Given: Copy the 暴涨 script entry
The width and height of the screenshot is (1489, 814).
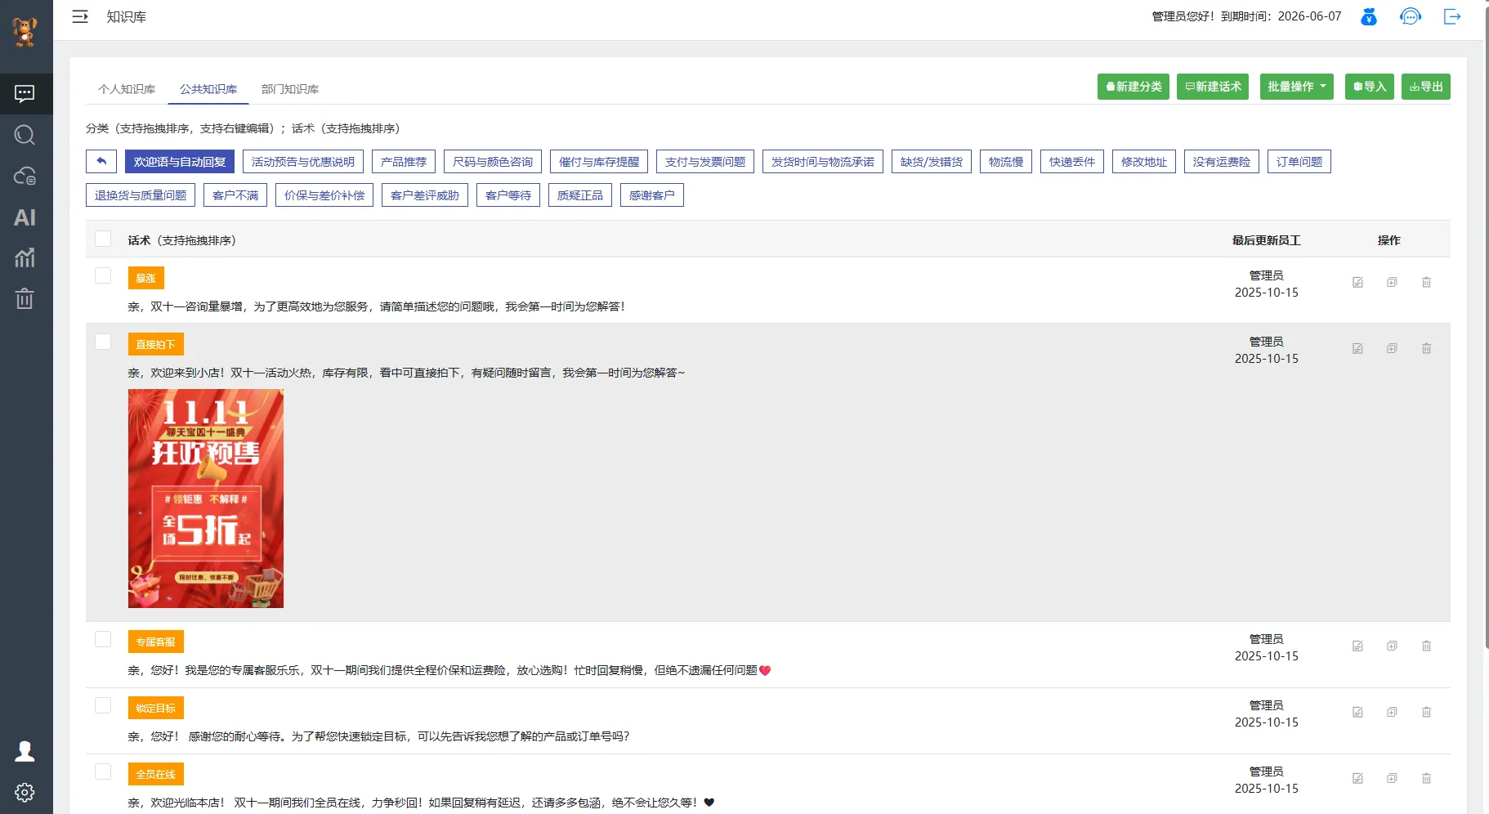Looking at the screenshot, I should pyautogui.click(x=1392, y=282).
